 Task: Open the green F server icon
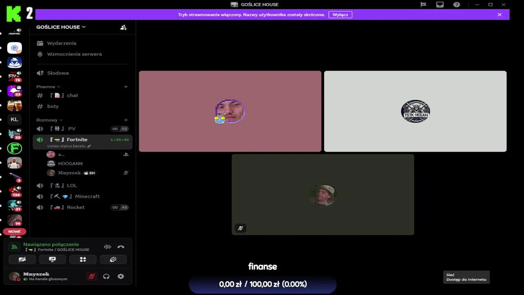click(x=14, y=148)
